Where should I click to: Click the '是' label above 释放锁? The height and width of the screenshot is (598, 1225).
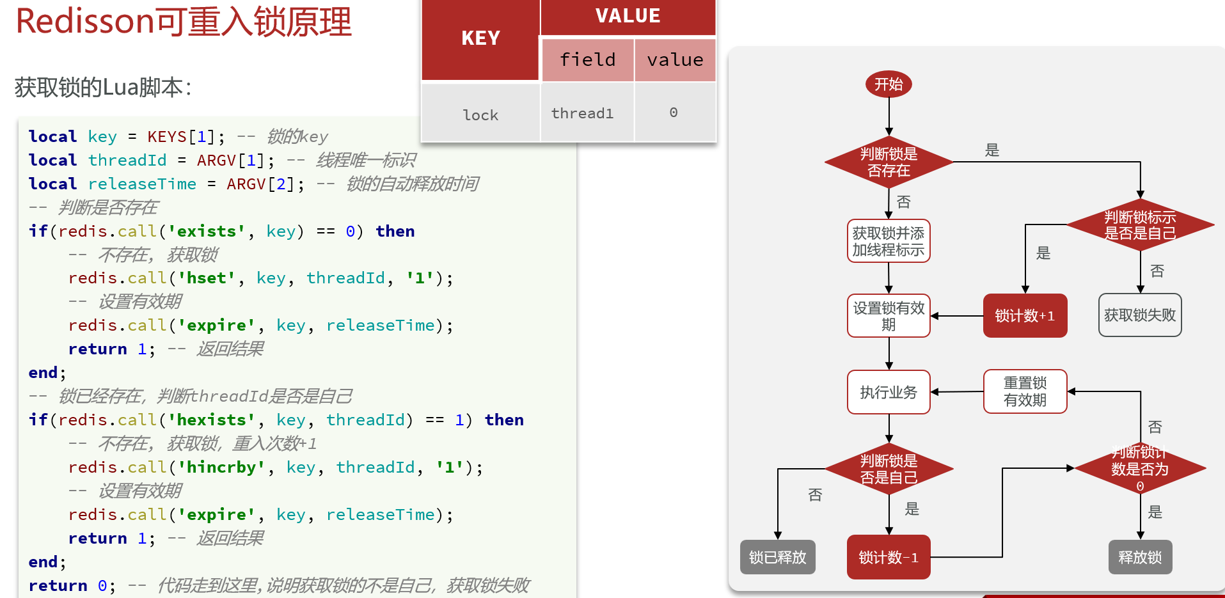[x=1155, y=512]
